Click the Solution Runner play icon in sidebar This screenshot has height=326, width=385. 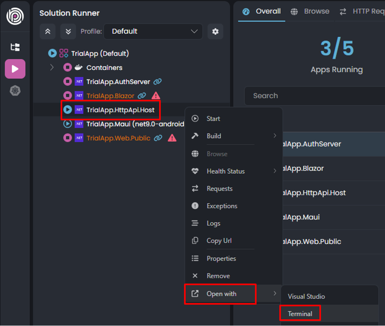tap(15, 69)
